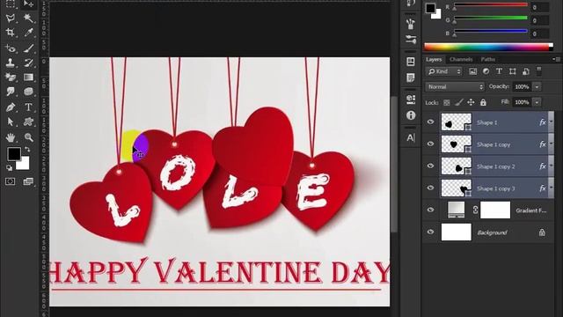Viewport: 563px width, 317px height.
Task: Select the Gradient Fill layer mask thumbnail
Action: [495, 210]
